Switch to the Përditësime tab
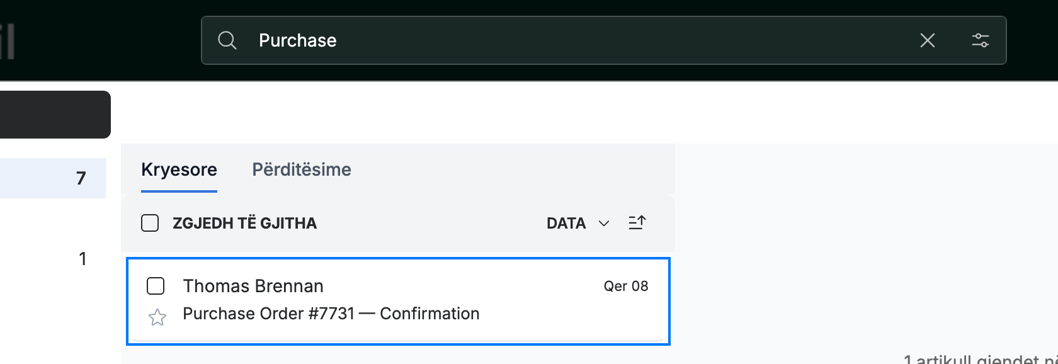Screen dimensions: 1058x364 pyautogui.click(x=302, y=169)
